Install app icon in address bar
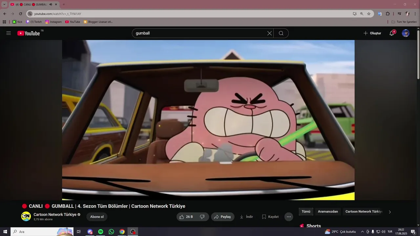Viewport: 420px width, 236px height. 355,14
